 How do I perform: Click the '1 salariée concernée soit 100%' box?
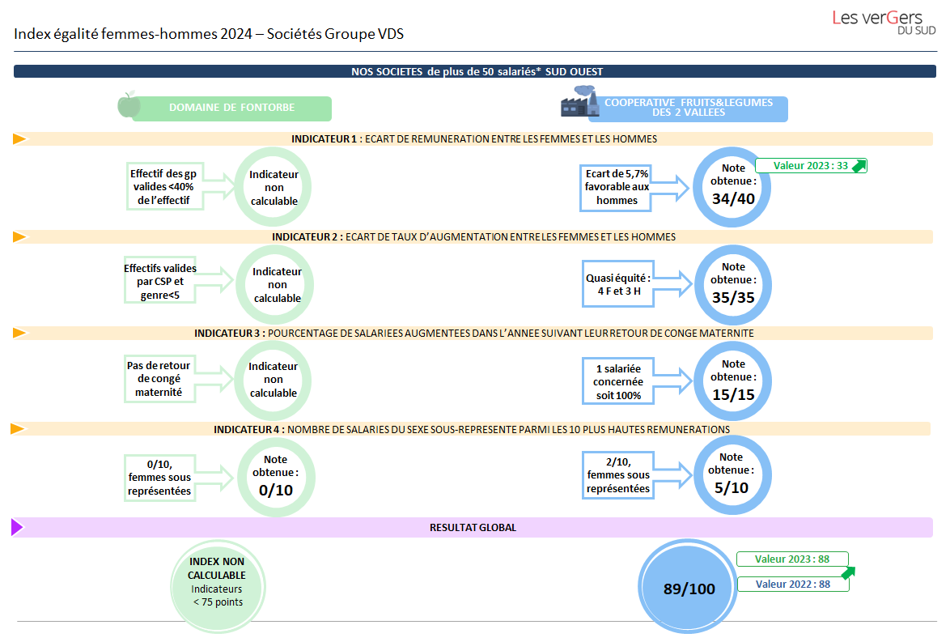point(618,381)
